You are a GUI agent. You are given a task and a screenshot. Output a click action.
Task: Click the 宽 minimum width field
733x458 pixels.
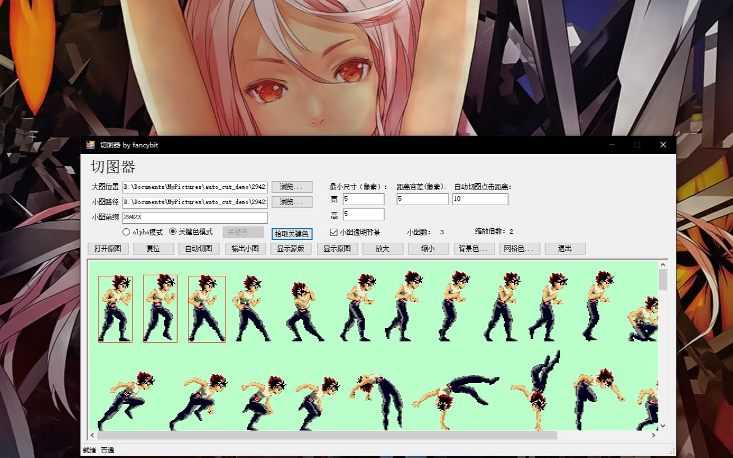click(363, 199)
